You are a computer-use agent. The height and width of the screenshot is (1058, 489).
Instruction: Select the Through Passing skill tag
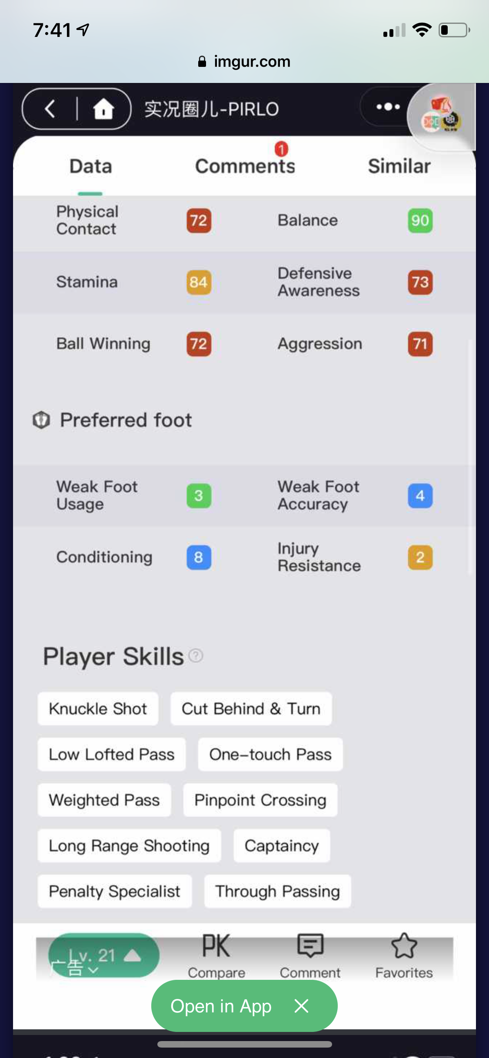[x=278, y=891]
